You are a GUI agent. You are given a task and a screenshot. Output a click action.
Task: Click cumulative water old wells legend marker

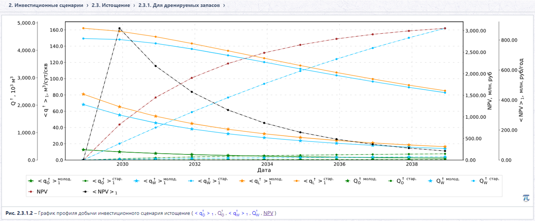[474, 181]
